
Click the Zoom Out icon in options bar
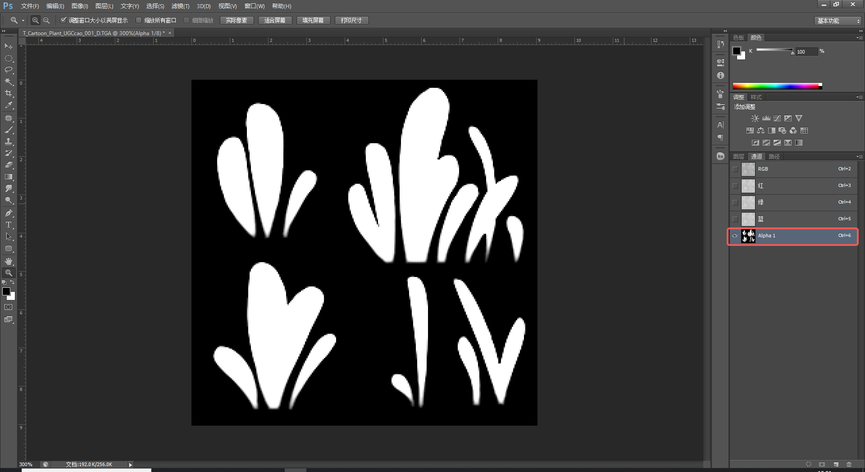46,20
